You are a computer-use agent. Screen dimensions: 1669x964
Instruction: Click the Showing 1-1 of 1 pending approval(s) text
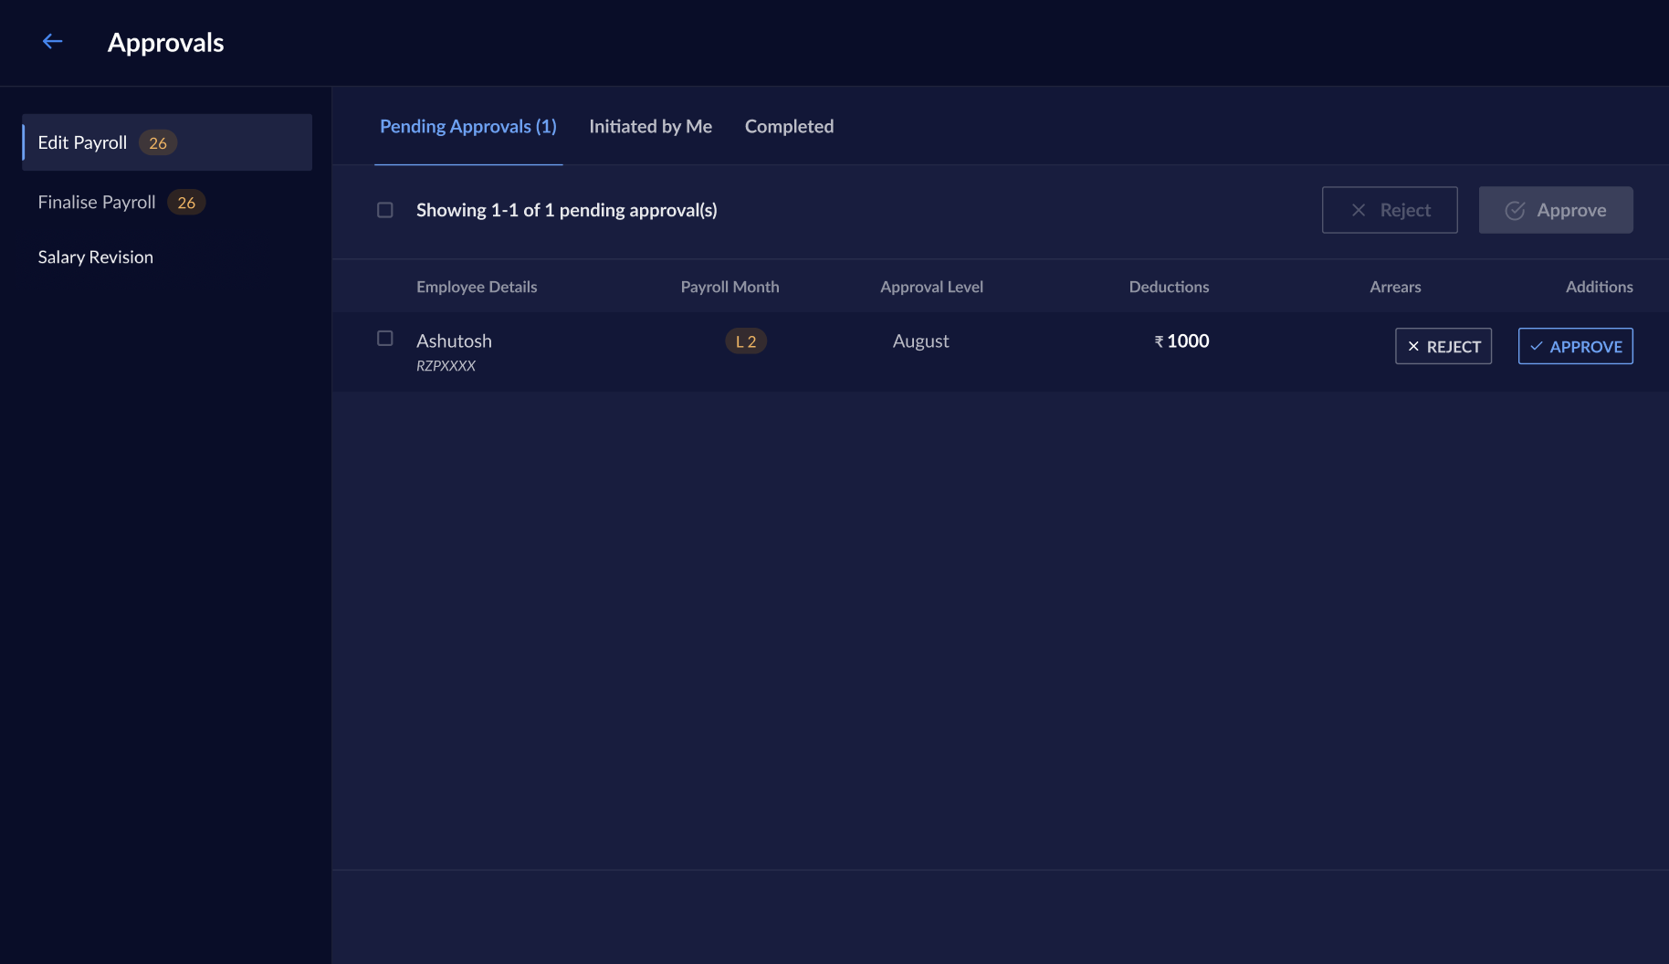click(x=567, y=210)
